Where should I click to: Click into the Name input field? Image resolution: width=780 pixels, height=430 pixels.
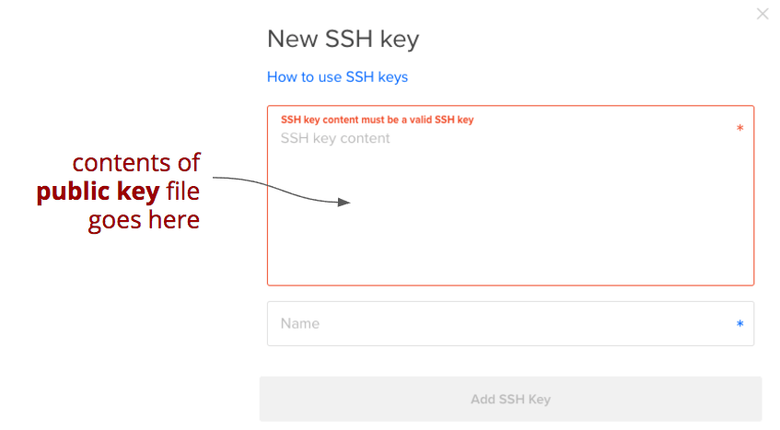[x=510, y=323]
